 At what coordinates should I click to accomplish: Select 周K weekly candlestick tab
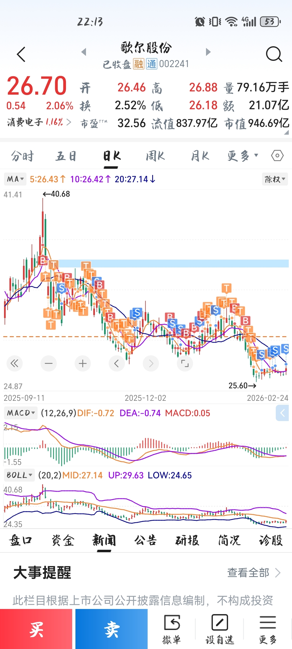(155, 156)
